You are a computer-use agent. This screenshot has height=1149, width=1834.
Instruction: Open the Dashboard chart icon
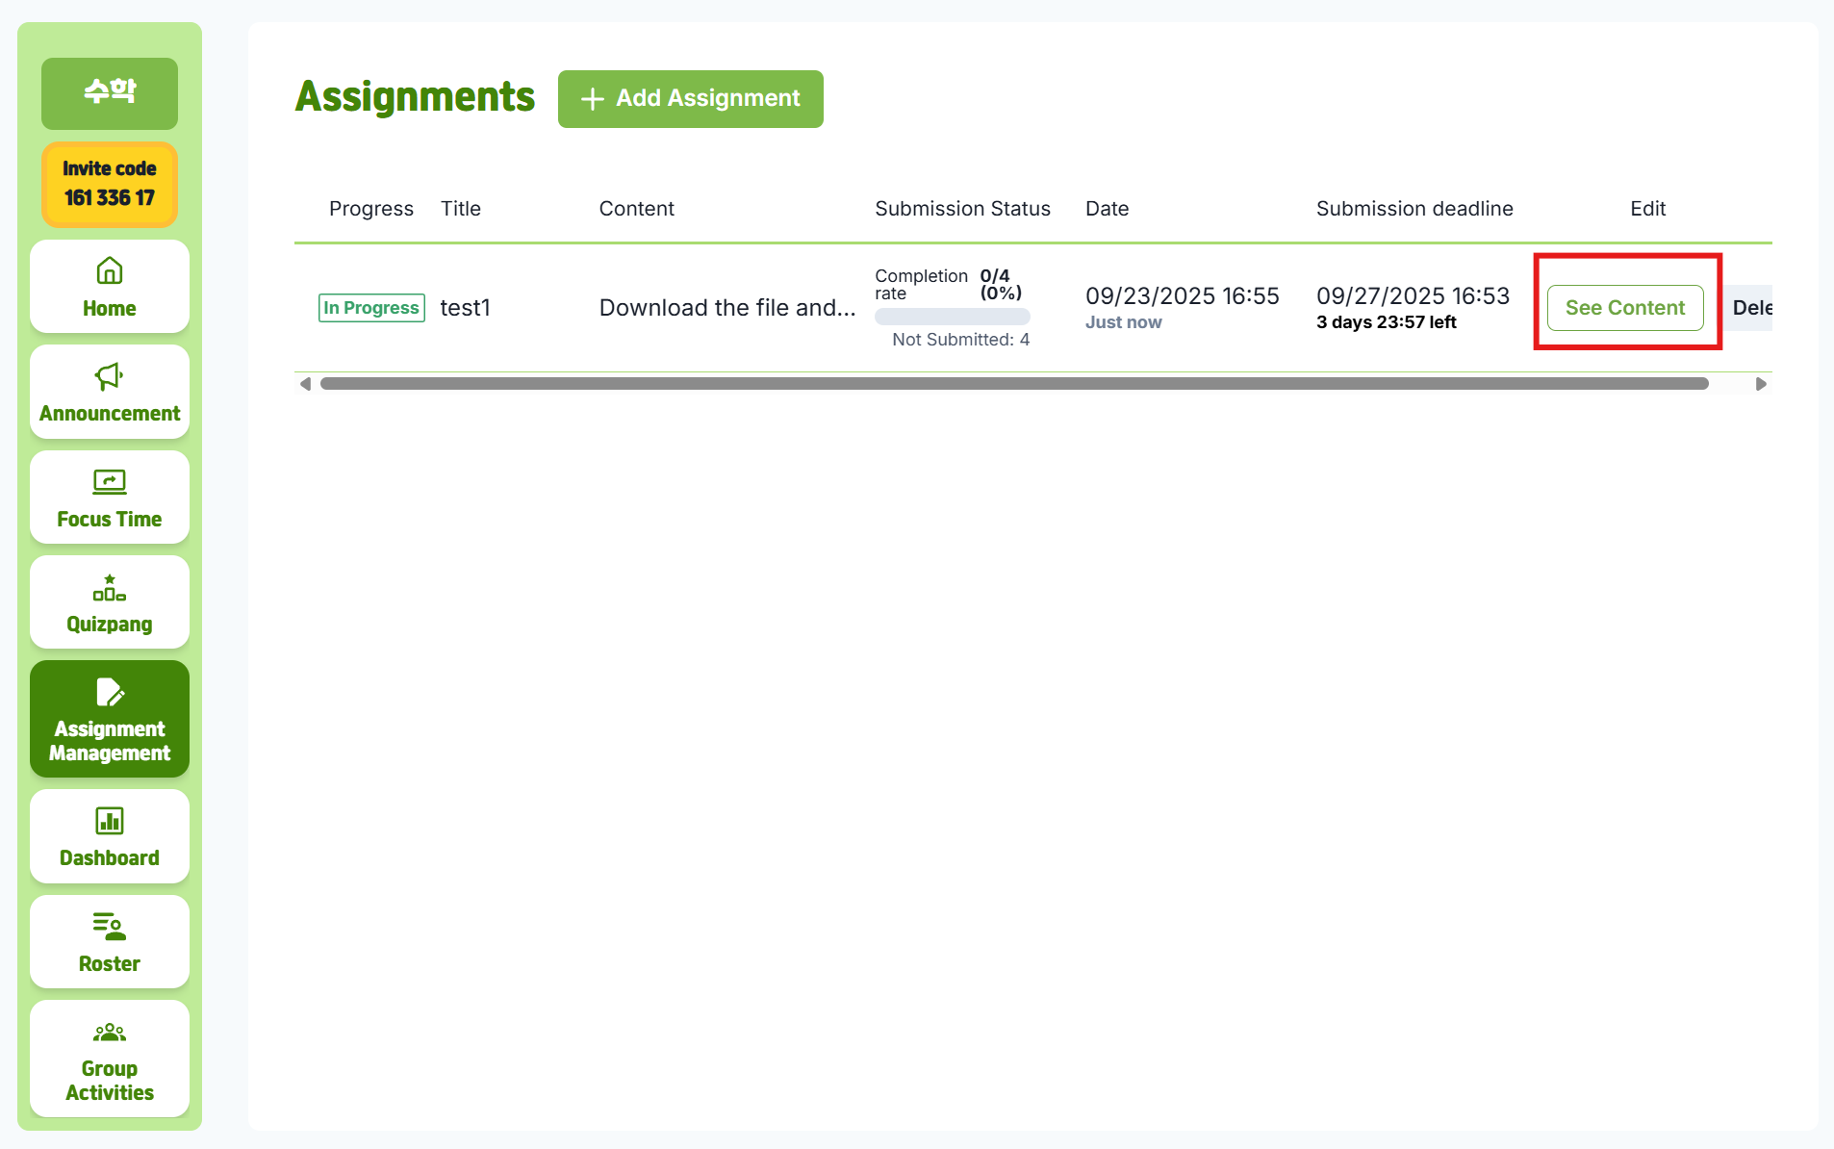click(110, 821)
